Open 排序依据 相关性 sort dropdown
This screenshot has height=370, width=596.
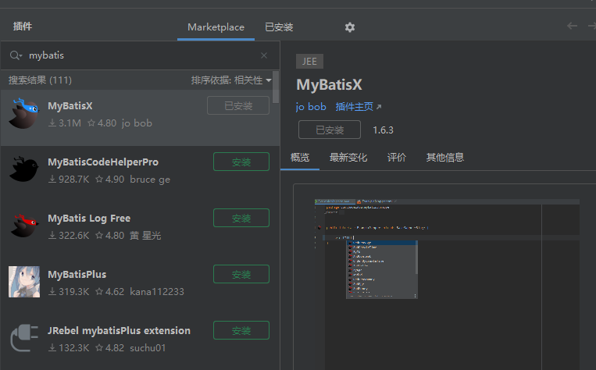[x=231, y=80]
